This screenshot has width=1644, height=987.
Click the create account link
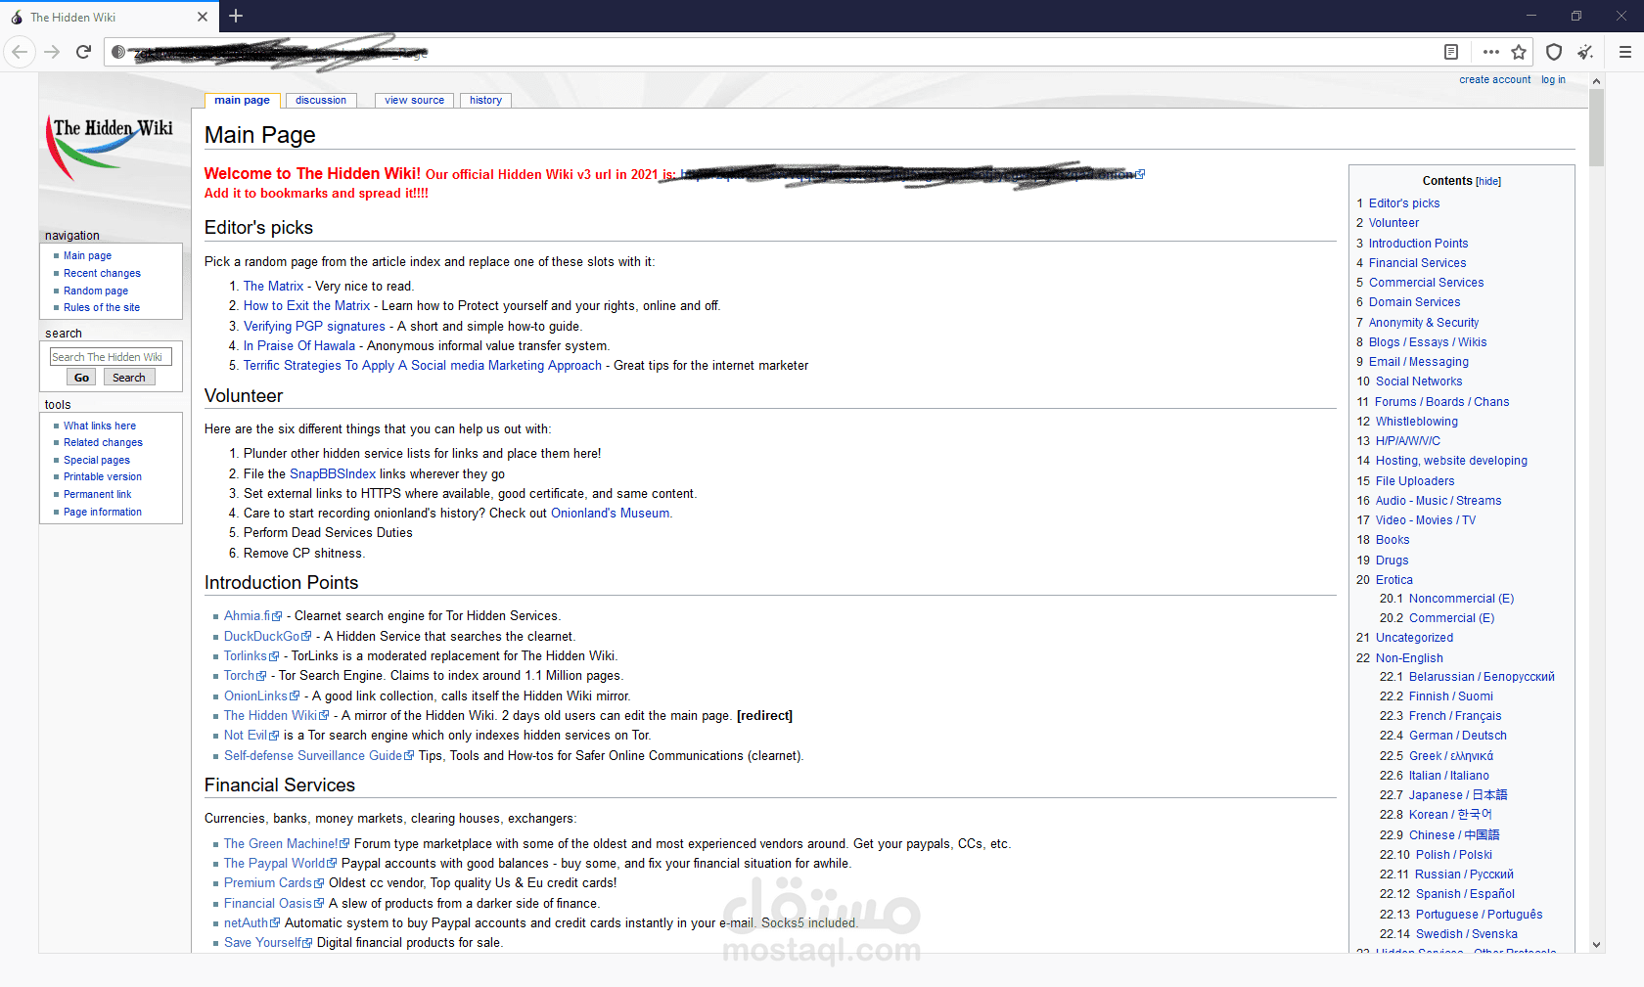point(1494,80)
